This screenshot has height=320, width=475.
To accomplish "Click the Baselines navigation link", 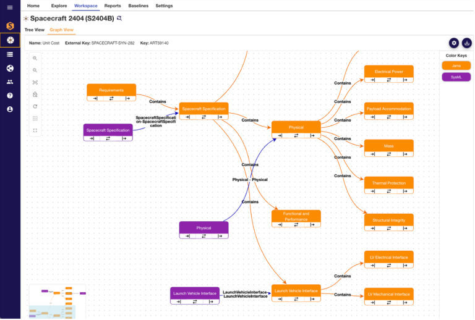I will click(138, 6).
